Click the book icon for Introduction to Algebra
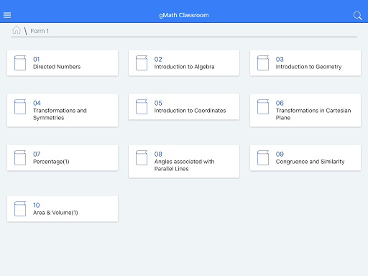 pyautogui.click(x=142, y=63)
